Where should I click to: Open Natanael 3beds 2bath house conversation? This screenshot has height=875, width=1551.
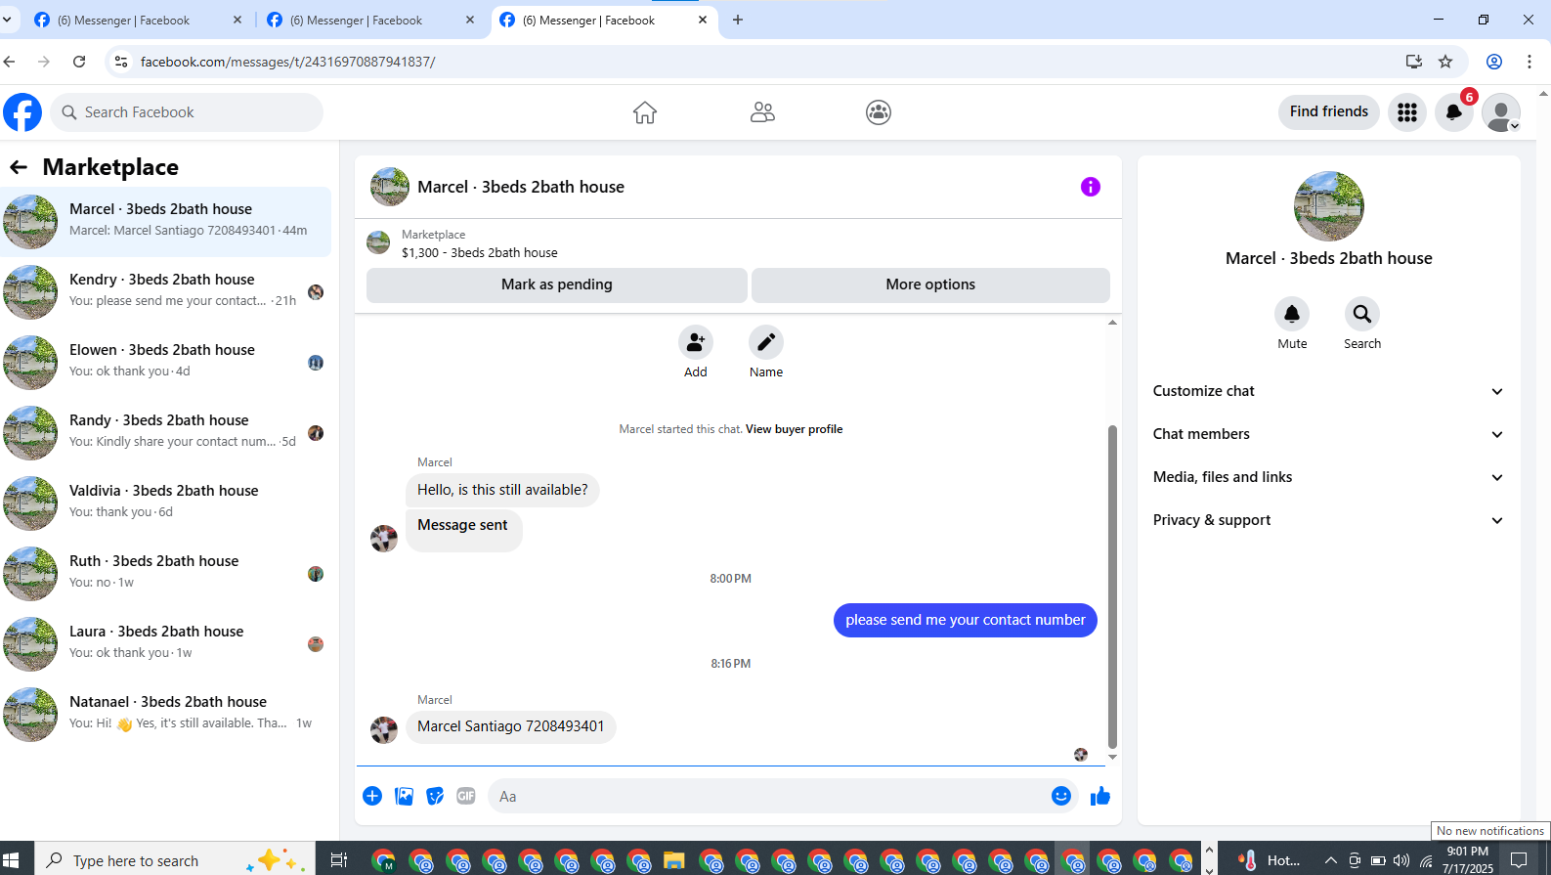tap(166, 715)
